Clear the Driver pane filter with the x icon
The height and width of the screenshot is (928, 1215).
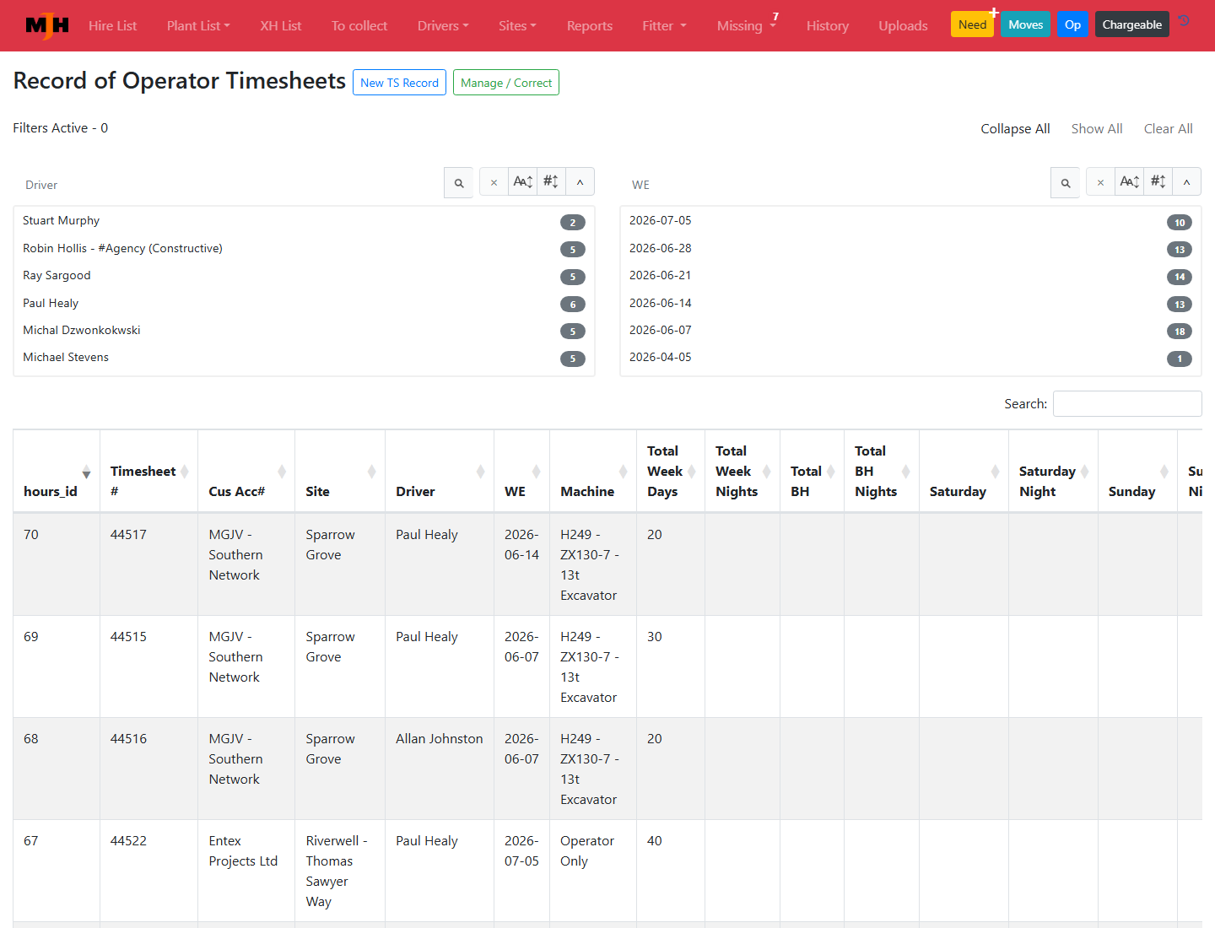(x=494, y=182)
